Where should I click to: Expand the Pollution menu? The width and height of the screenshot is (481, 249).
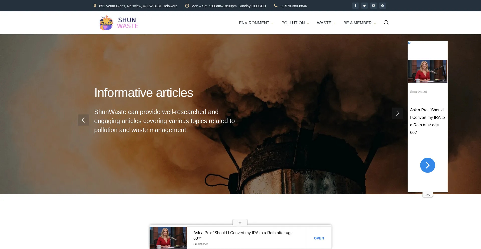[295, 23]
